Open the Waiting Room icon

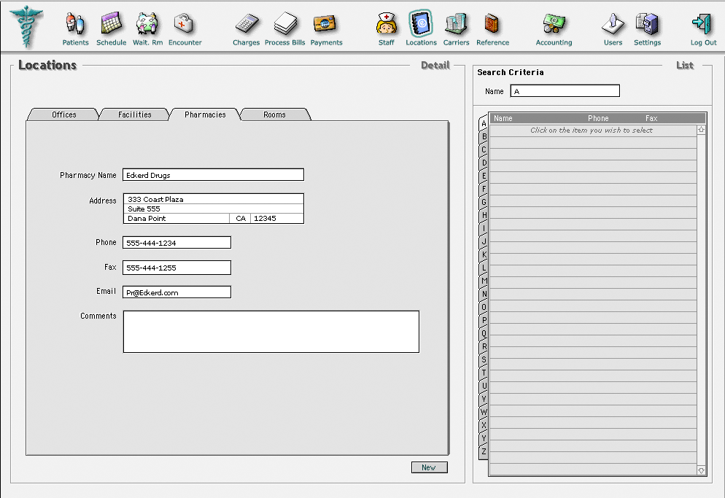tap(147, 23)
